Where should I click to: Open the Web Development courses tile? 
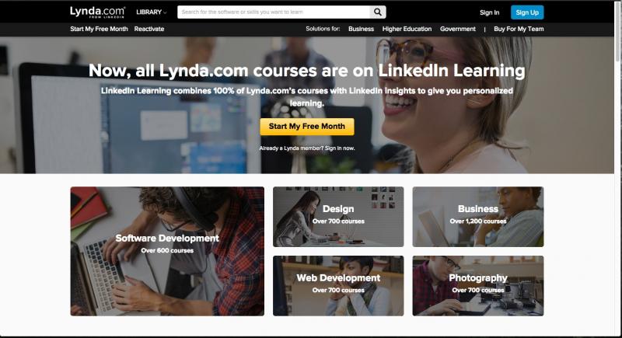[x=338, y=286]
